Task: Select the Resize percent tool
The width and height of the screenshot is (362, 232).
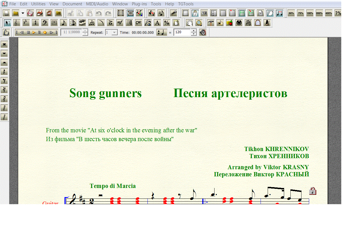Action: [167, 23]
